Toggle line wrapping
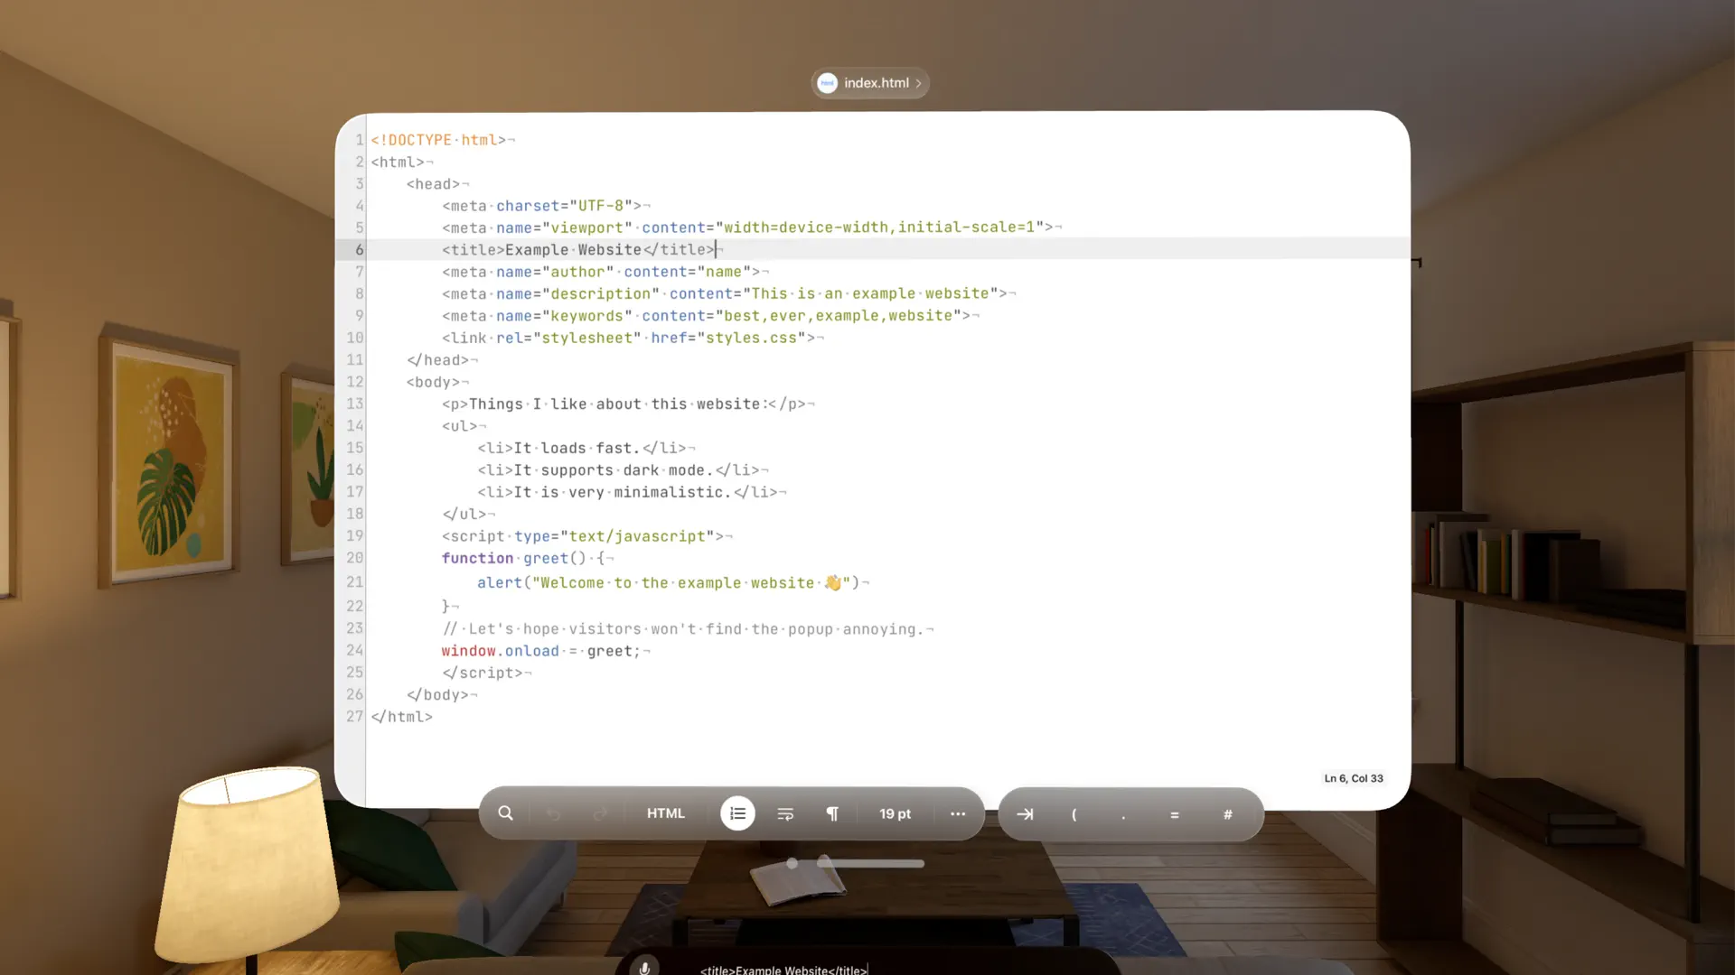This screenshot has height=975, width=1735. tap(784, 814)
